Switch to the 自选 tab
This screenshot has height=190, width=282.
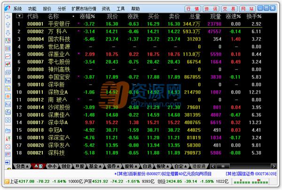[x=147, y=166]
